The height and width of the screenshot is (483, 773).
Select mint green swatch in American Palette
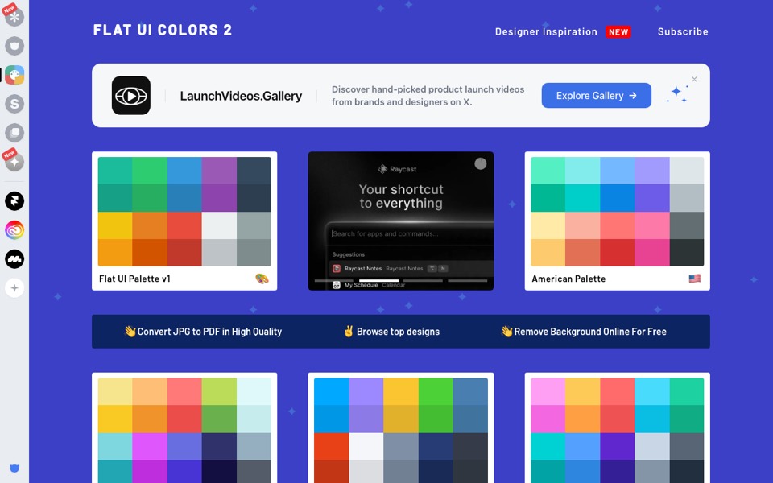pyautogui.click(x=548, y=171)
